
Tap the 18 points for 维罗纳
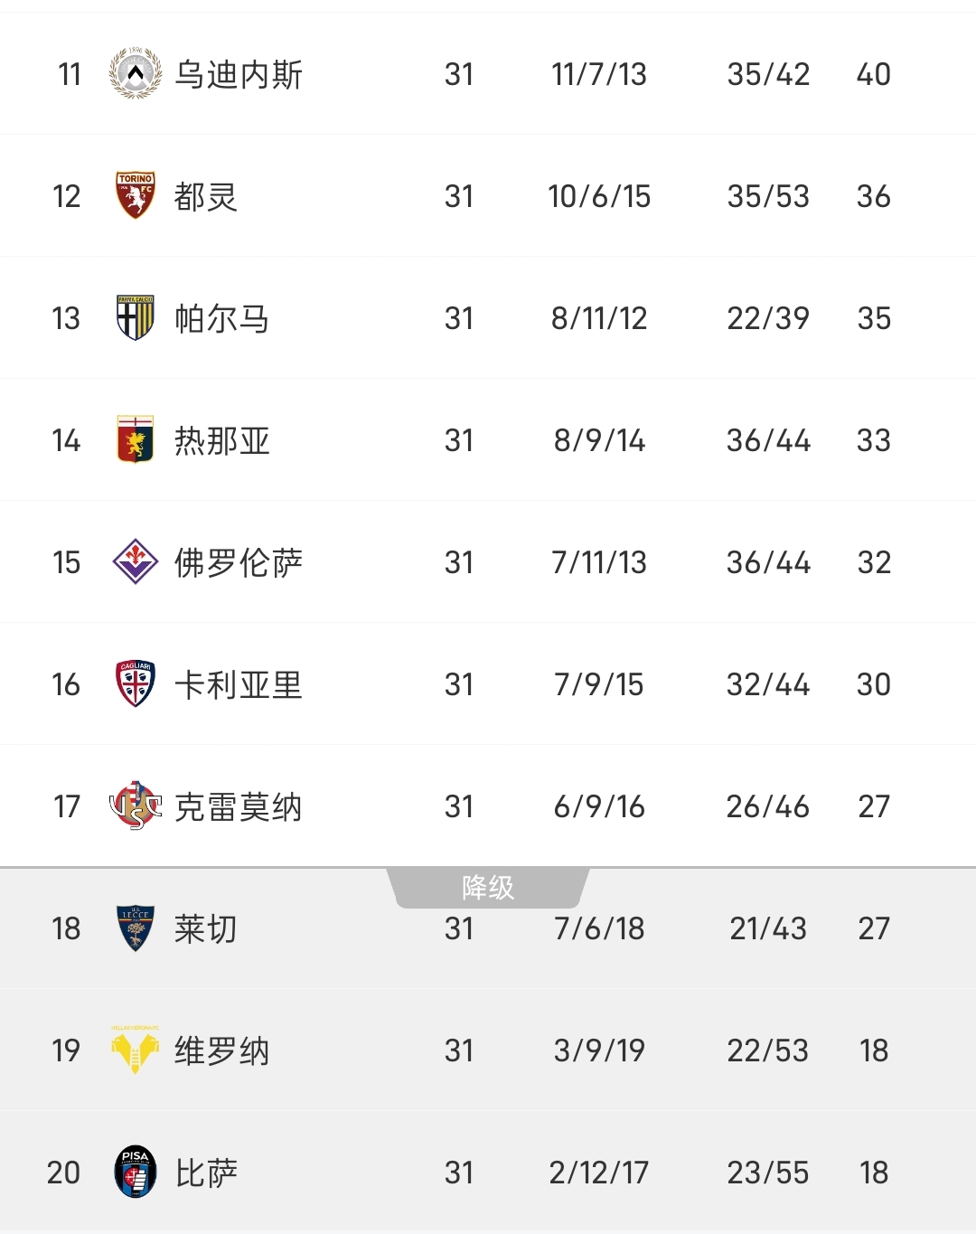(874, 1050)
